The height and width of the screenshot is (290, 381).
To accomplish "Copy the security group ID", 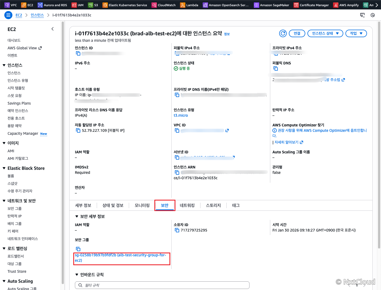I will pos(78,249).
